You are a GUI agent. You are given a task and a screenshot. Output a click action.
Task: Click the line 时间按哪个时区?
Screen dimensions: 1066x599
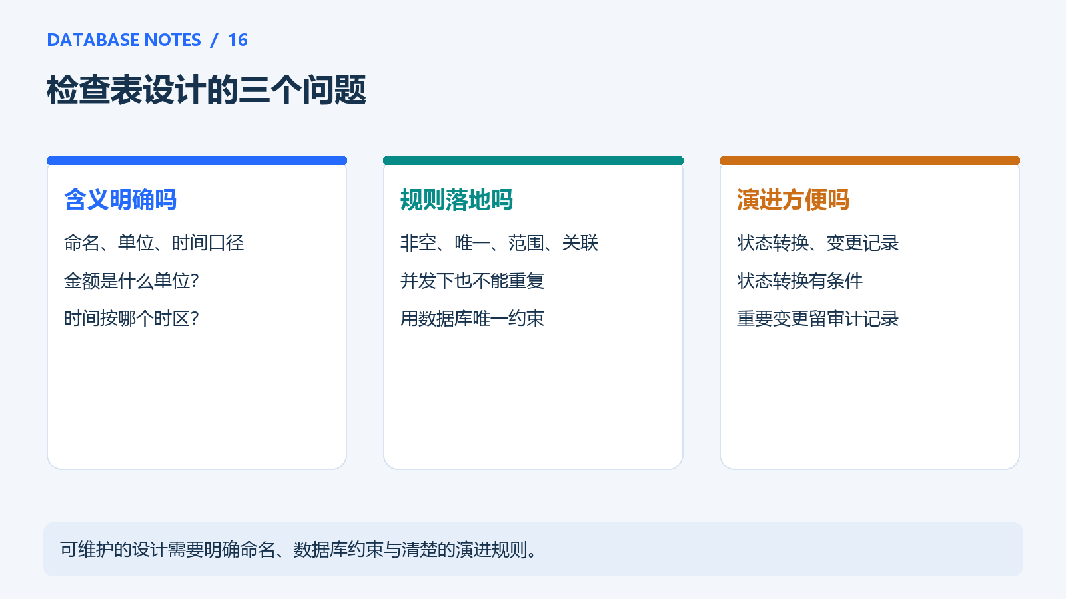(132, 319)
